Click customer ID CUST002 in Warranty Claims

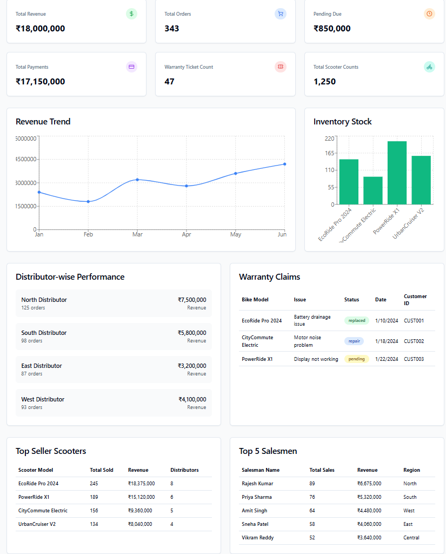click(414, 341)
